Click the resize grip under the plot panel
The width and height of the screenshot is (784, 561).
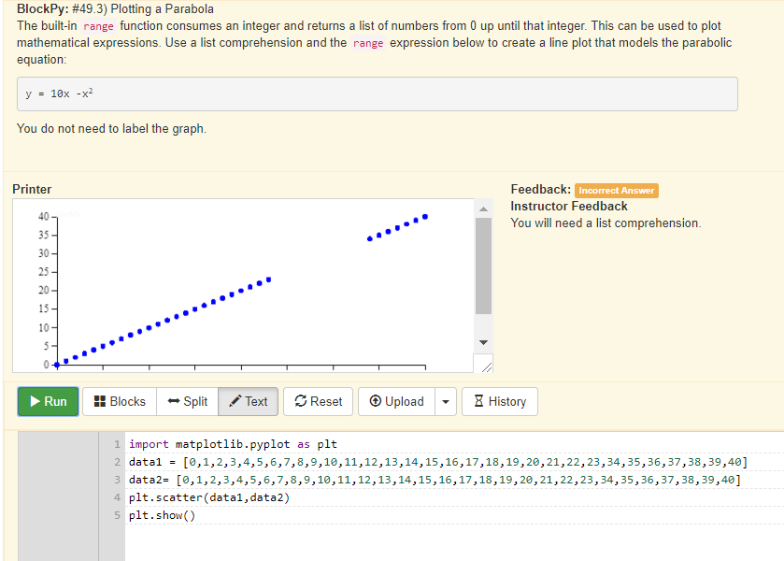(x=486, y=366)
